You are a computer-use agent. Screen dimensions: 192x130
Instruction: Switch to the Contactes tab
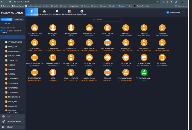18,19
